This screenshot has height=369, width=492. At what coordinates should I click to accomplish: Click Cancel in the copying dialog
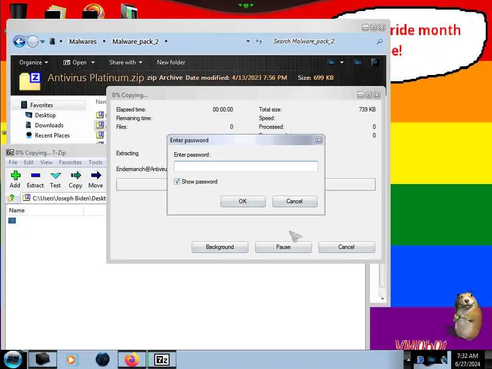click(x=346, y=247)
